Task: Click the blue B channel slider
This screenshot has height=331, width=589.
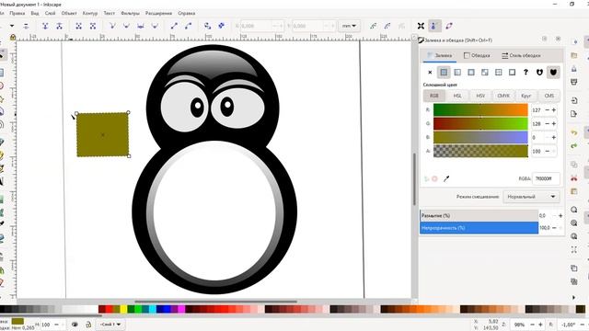Action: click(480, 137)
